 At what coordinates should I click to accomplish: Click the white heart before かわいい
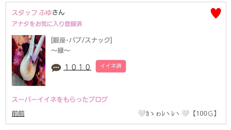click(141, 114)
